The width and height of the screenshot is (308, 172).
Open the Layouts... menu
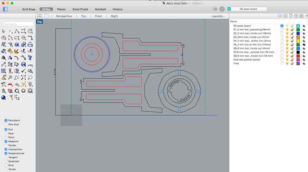[x=218, y=16]
